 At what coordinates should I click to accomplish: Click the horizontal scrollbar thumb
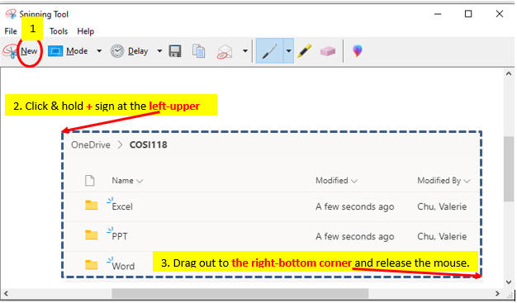pyautogui.click(x=240, y=293)
